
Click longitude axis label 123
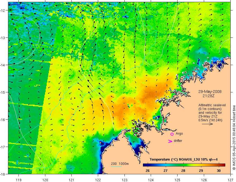[x=124, y=180]
